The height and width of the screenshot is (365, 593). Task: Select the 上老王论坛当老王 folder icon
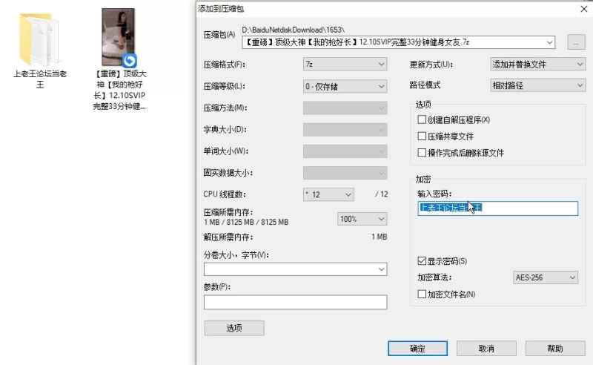[x=39, y=39]
